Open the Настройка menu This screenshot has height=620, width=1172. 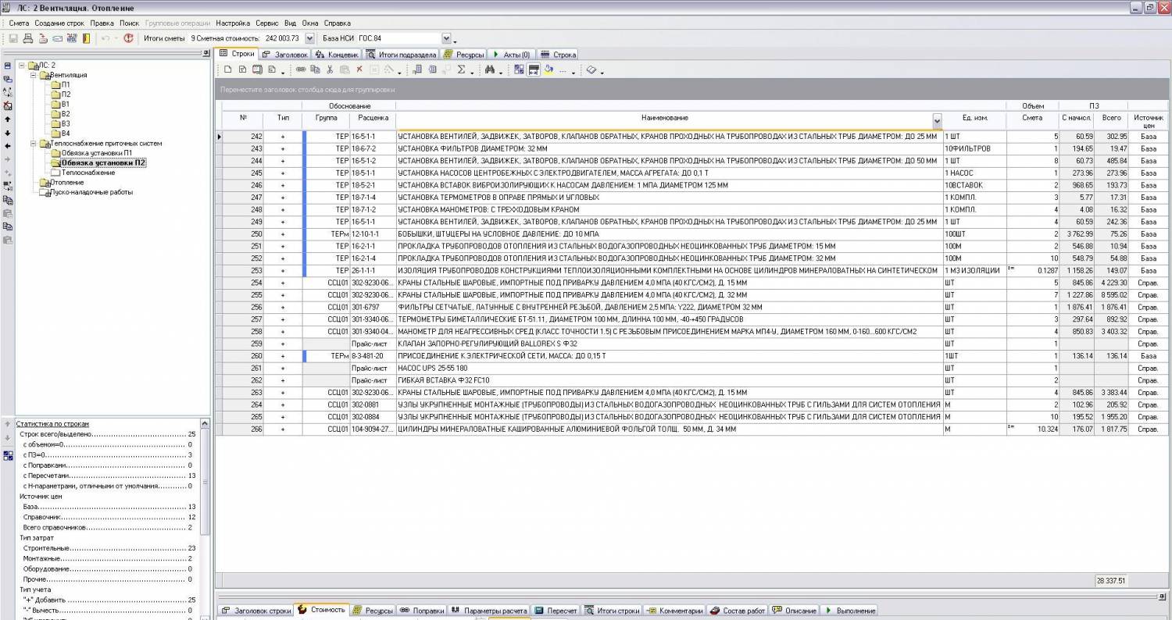point(233,23)
